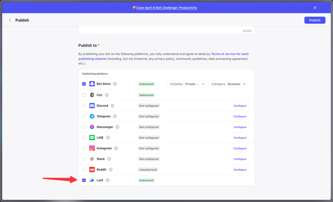Open Coze April AI Bot Challenge link

167,8
